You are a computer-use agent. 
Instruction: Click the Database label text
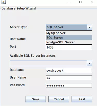coord(17,70)
